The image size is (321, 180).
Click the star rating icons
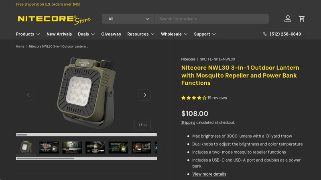click(194, 98)
